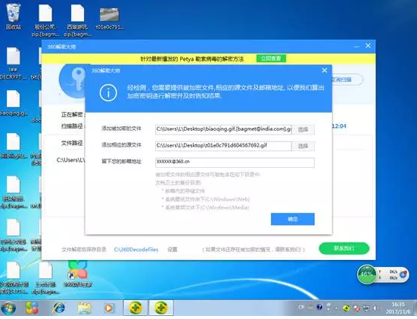This screenshot has height=319, width=417.
Task: Open the Windows Start menu
Action: [x=8, y=308]
